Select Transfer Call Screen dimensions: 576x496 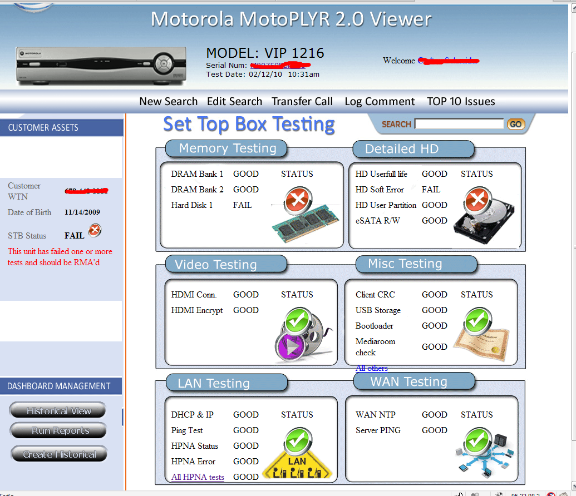click(x=302, y=101)
